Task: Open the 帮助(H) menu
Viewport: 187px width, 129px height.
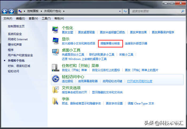Action: pos(59,18)
